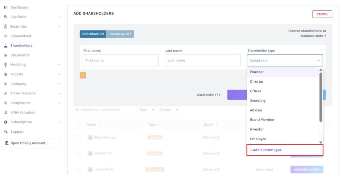Image resolution: width=340 pixels, height=174 pixels.
Task: Open the Select role dropdown
Action: click(x=285, y=60)
